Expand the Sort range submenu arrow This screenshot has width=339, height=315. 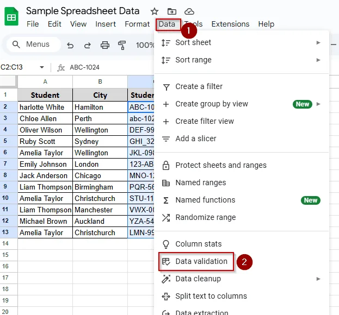pos(318,60)
